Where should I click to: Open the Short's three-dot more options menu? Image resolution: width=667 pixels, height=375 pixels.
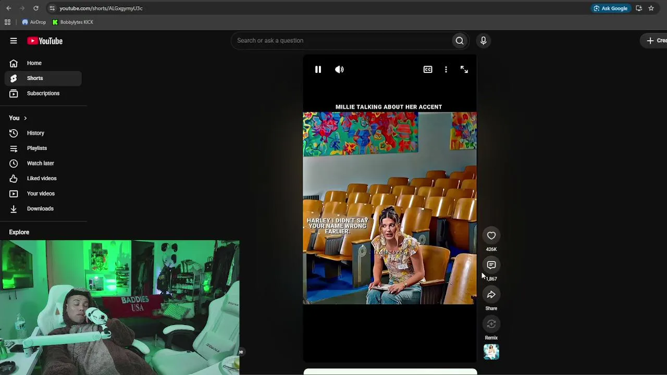446,69
